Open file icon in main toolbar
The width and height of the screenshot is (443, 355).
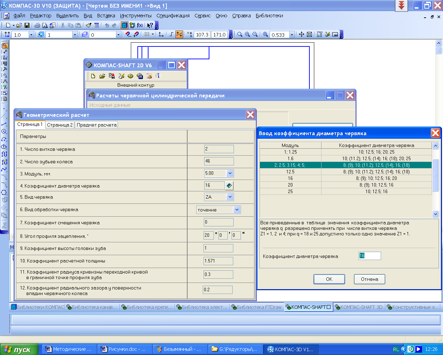point(19,25)
